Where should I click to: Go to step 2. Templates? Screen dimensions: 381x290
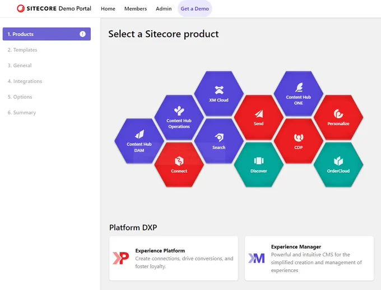coord(22,50)
